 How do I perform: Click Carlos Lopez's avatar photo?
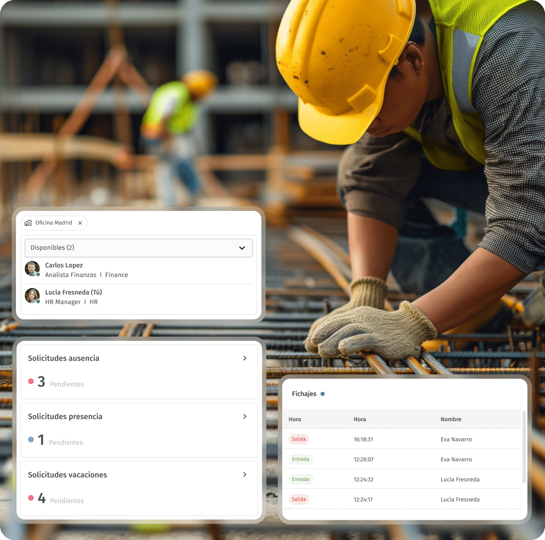32,268
